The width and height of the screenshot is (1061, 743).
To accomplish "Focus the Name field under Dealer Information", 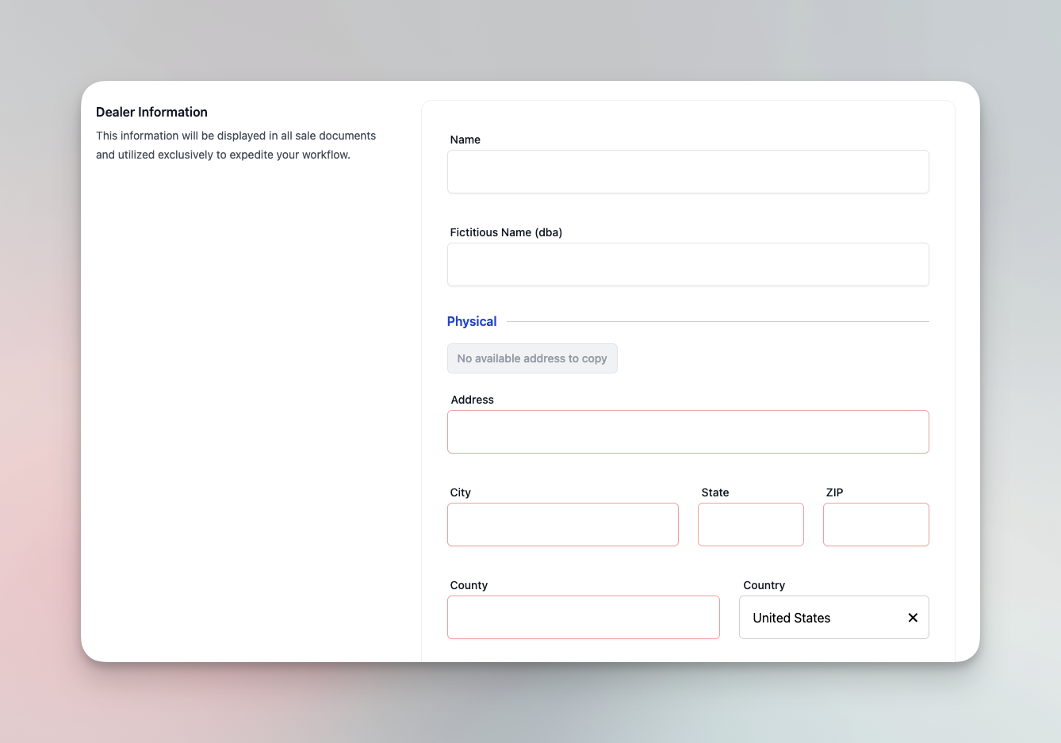I will coord(688,171).
